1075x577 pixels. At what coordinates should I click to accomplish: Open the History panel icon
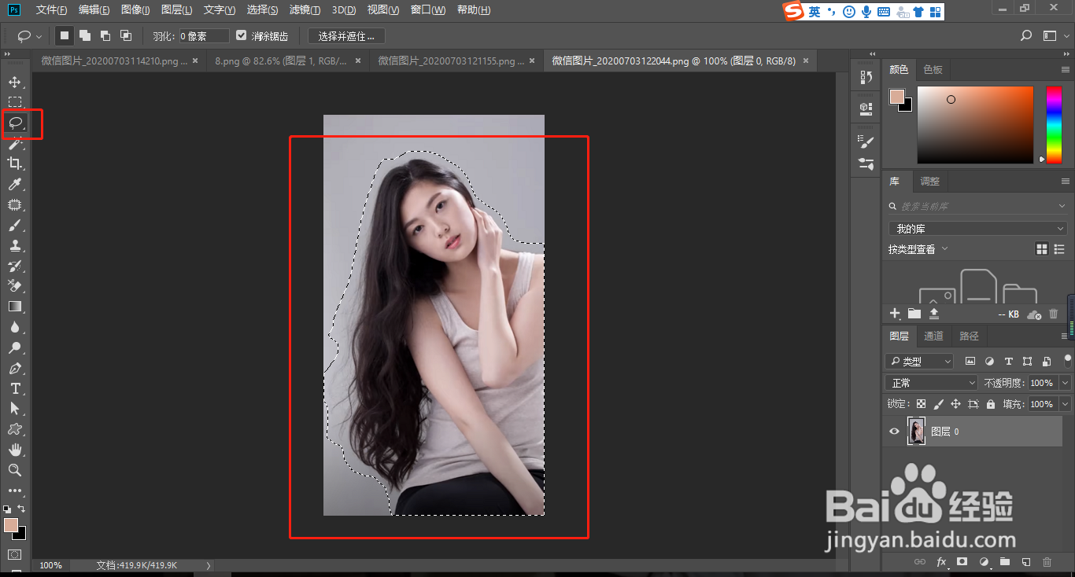(x=866, y=77)
